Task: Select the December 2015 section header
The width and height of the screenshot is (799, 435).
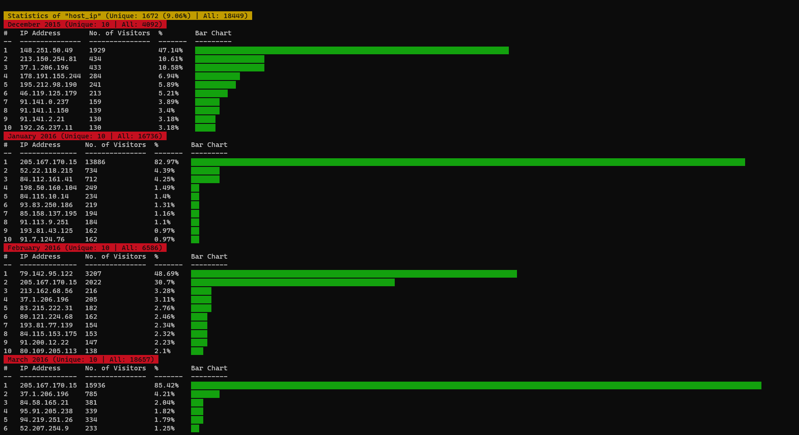Action: click(x=85, y=24)
